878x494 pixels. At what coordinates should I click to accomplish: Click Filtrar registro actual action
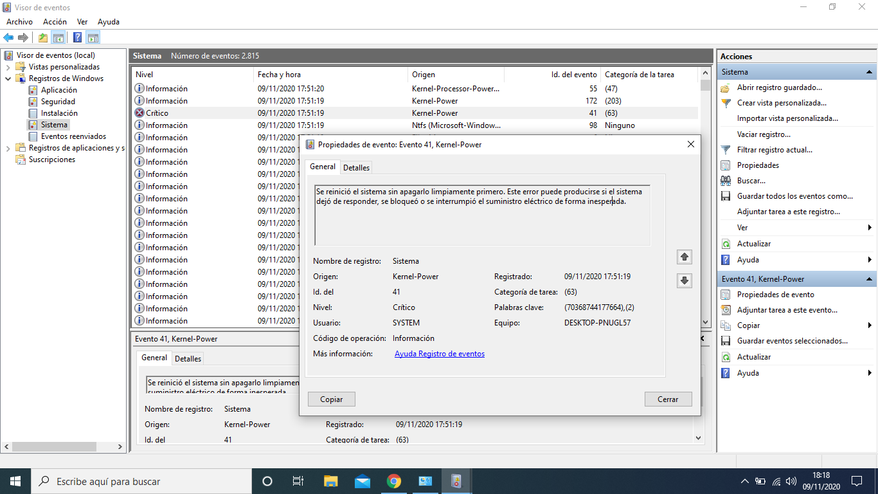click(775, 150)
